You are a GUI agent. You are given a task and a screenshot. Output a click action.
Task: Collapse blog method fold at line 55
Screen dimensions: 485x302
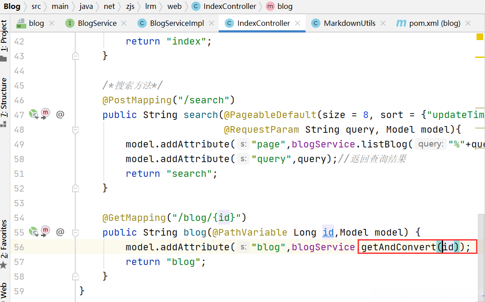tap(75, 233)
